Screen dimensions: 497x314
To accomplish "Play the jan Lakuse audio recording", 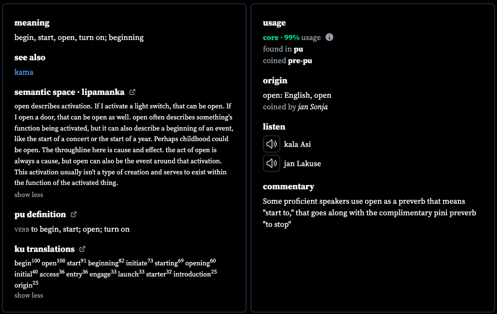I will coord(271,163).
